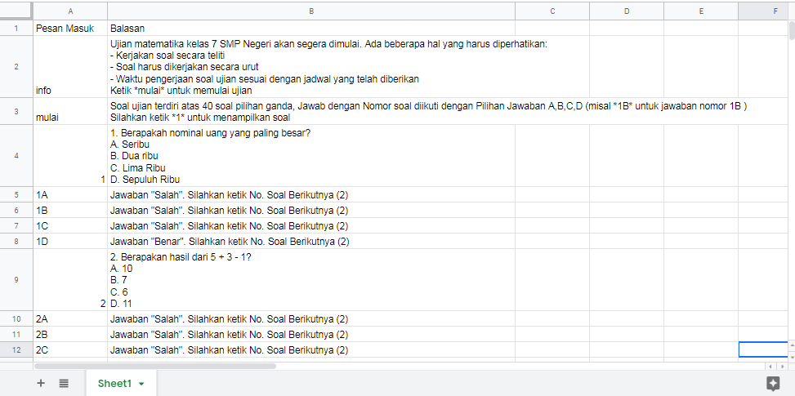Select row 3 header
The width and height of the screenshot is (795, 396).
[x=16, y=111]
